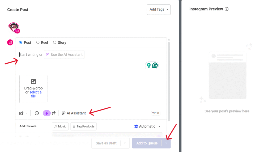
Task: Expand the Automatic publishing dropdown
Action: [x=147, y=126]
